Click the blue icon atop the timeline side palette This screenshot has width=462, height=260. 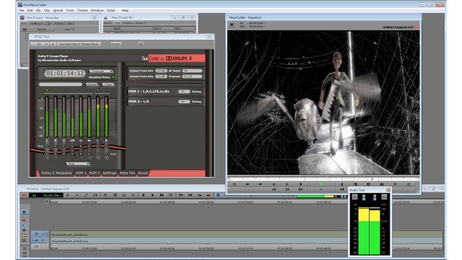(x=25, y=212)
